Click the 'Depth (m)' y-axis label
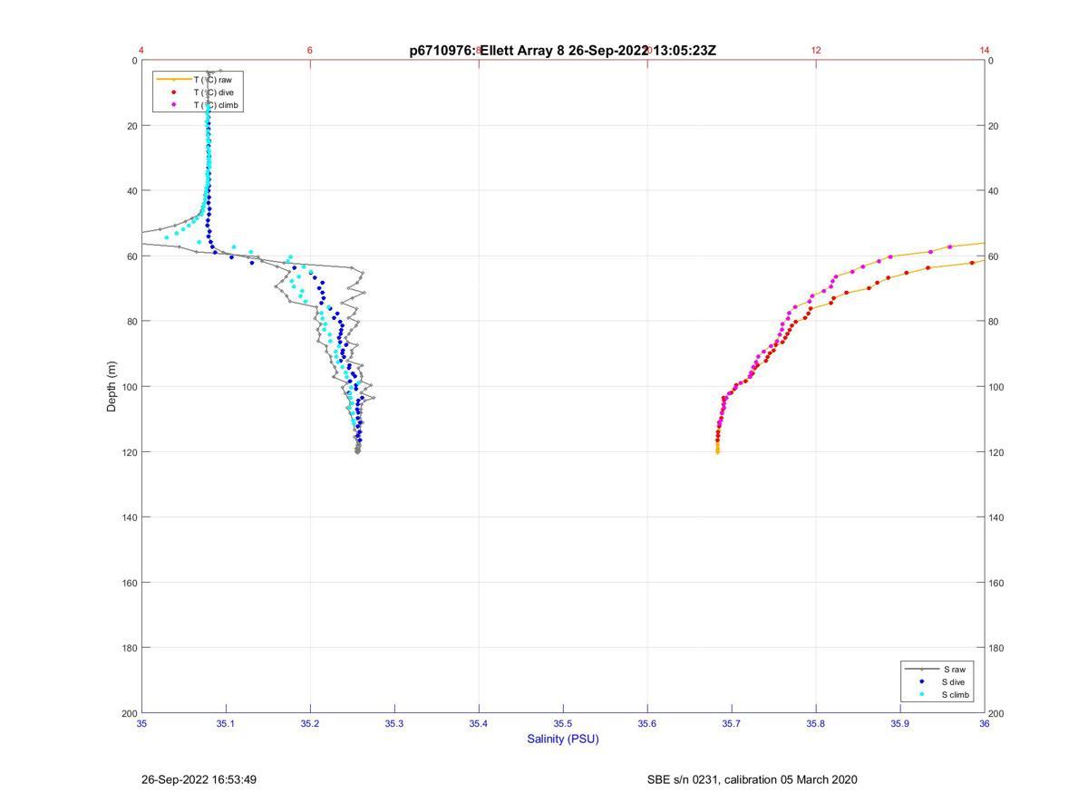The image size is (1088, 802). click(112, 386)
